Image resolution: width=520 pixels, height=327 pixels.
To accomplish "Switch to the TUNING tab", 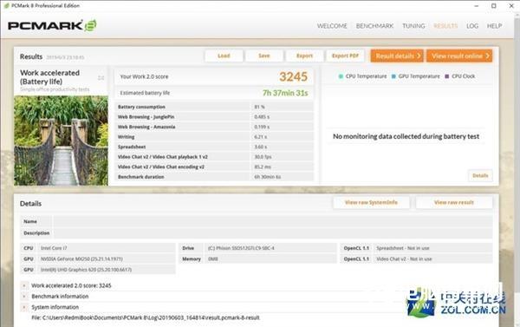I will pyautogui.click(x=413, y=26).
